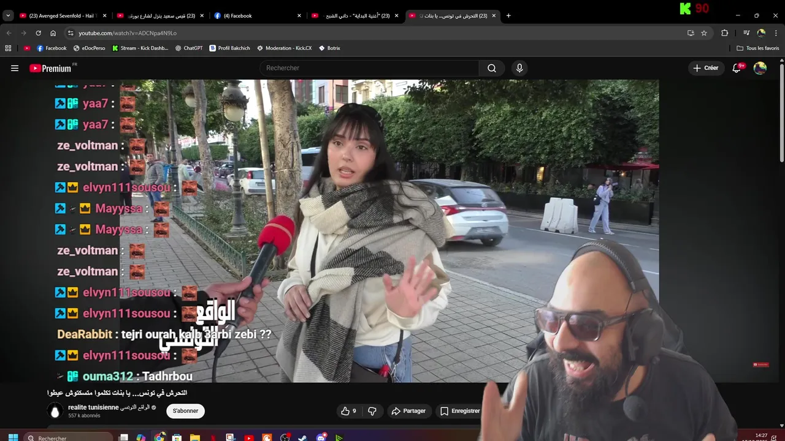The height and width of the screenshot is (441, 785).
Task: Open File Explorer from taskbar
Action: tap(194, 437)
